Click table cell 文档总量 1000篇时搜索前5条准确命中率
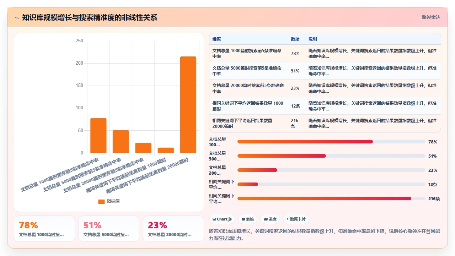 point(248,54)
